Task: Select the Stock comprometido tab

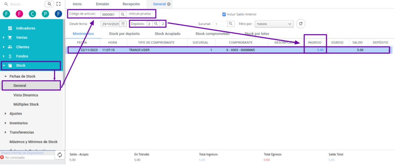Action: pos(213,34)
